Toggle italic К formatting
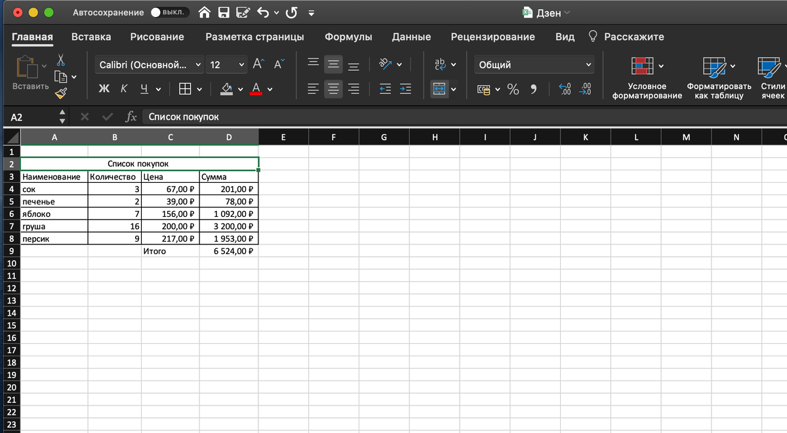The width and height of the screenshot is (787, 433). click(124, 89)
